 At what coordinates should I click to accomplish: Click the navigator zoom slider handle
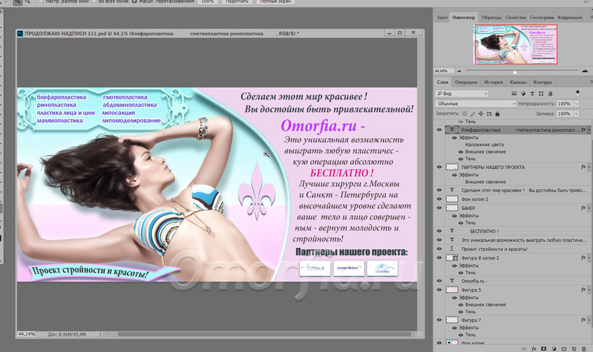click(x=514, y=71)
